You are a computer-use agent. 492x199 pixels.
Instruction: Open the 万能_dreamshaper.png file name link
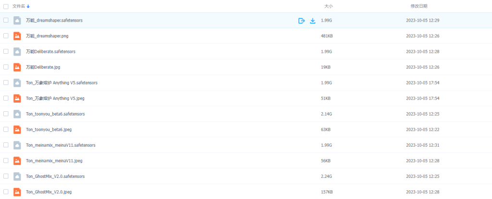click(47, 36)
